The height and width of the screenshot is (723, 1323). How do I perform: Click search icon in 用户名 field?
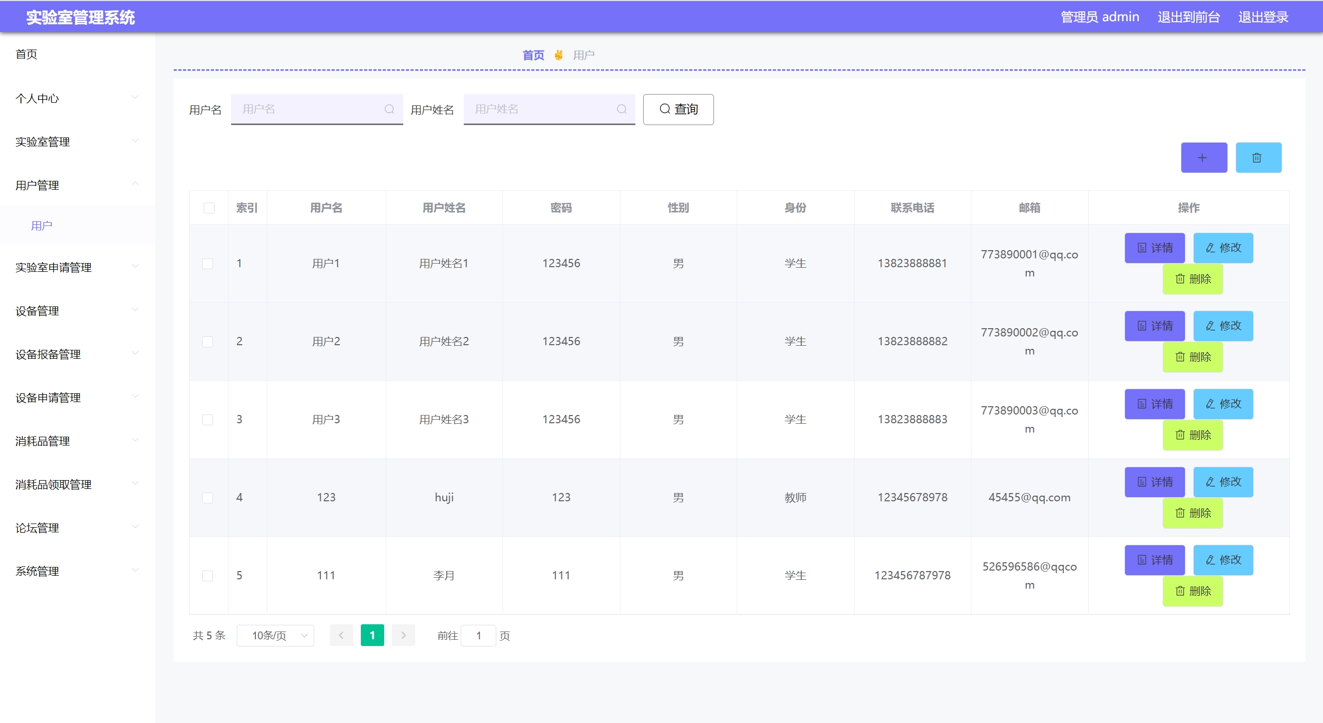point(389,109)
